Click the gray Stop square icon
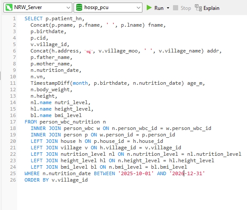Screen dimensions: 247x210 (x=175, y=8)
